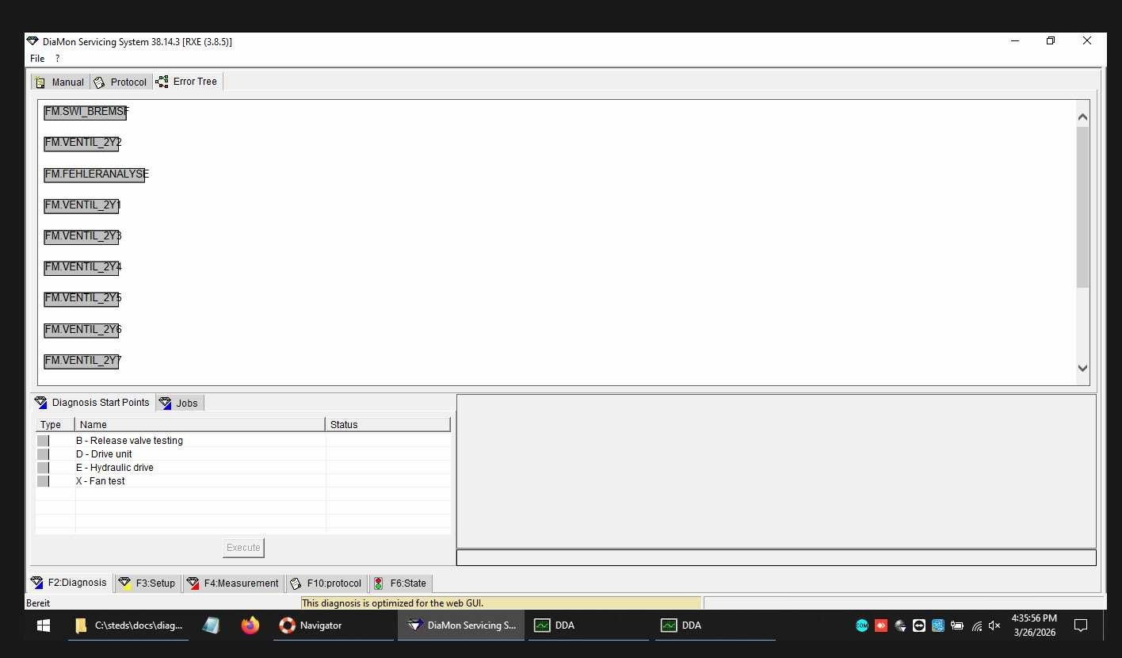The height and width of the screenshot is (658, 1122).
Task: Open the Diagnosis Start Points tab
Action: [x=92, y=402]
